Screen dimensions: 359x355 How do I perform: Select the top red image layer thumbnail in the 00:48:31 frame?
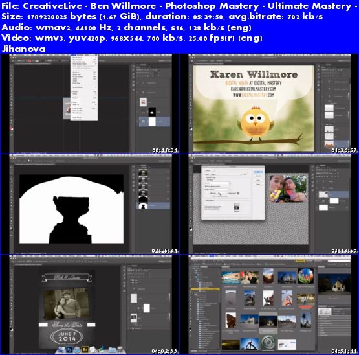click(143, 102)
